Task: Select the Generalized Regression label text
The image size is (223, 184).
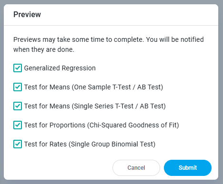Action: click(x=60, y=68)
